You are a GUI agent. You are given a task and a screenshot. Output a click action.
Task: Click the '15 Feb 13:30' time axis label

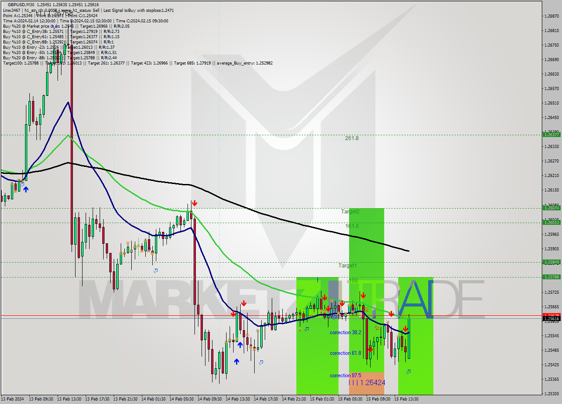406,399
